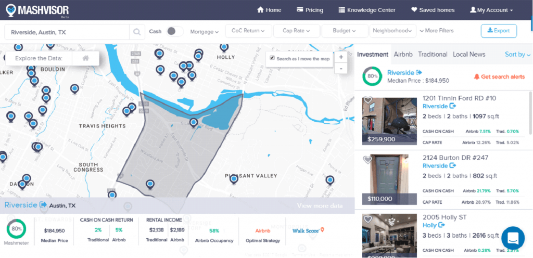
Task: Click the Mashvisor logo
Action: [36, 10]
